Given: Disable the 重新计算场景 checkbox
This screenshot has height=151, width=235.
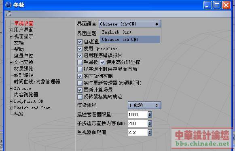Looking at the screenshot, I should pos(80,90).
